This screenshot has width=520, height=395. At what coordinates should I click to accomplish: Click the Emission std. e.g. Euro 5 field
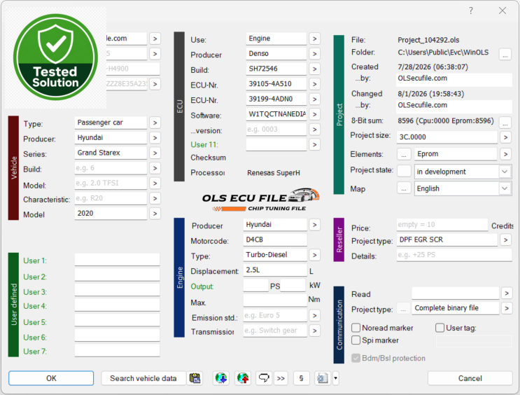(x=275, y=315)
